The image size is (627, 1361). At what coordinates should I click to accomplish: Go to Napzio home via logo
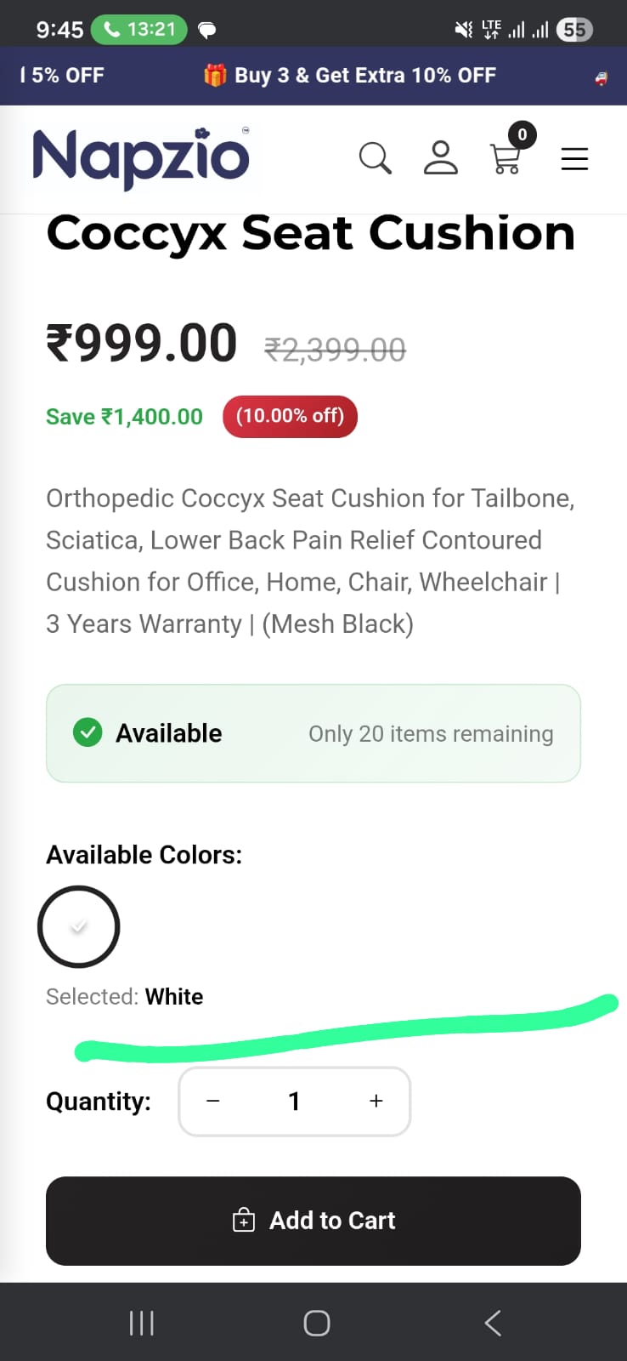[x=141, y=157]
